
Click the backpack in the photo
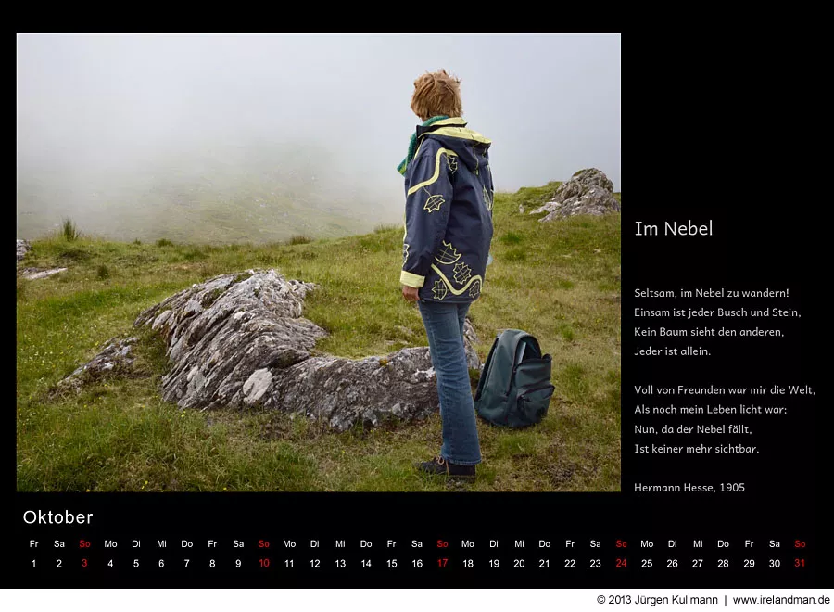[513, 378]
